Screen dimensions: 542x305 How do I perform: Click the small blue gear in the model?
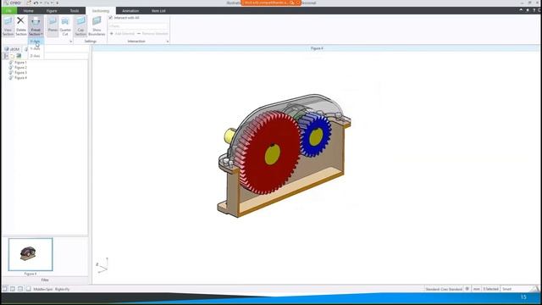tap(315, 136)
